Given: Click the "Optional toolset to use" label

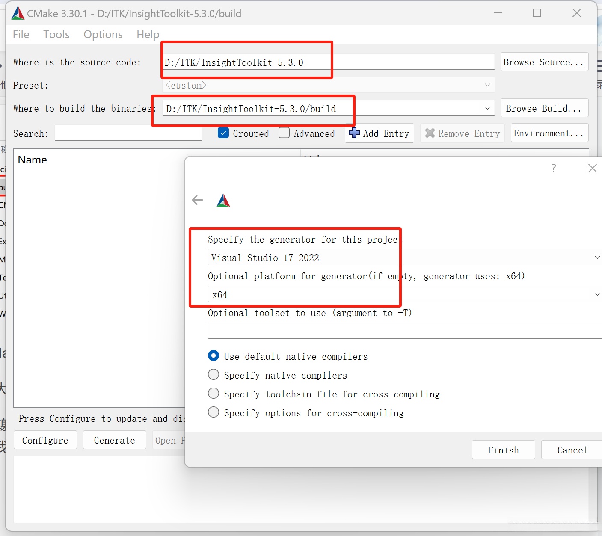Looking at the screenshot, I should (310, 313).
